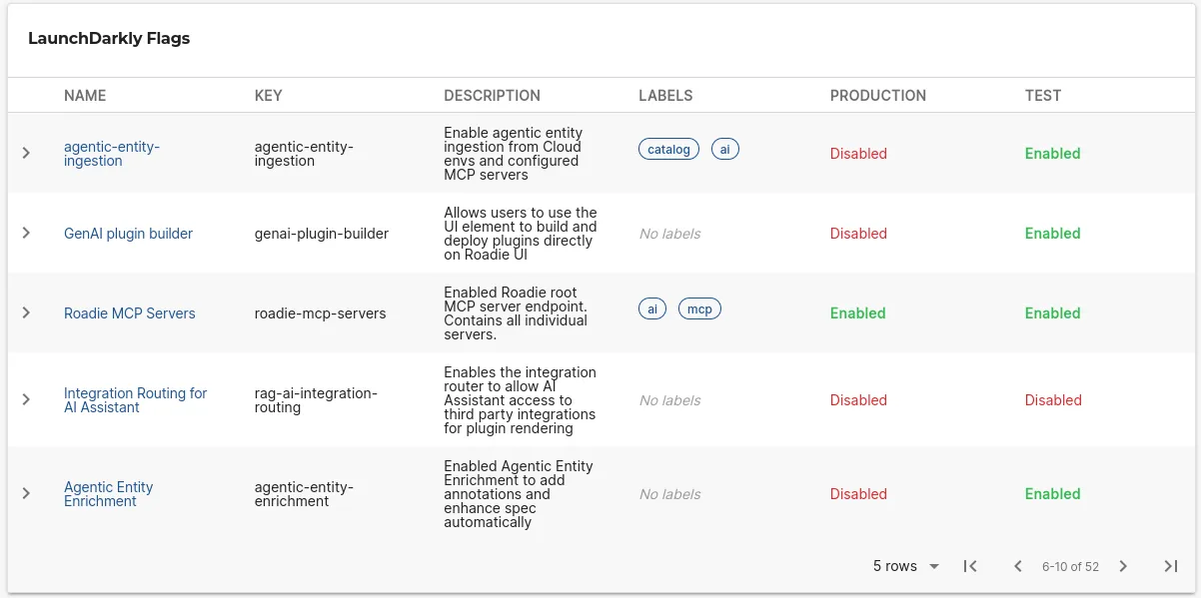
Task: Sort by the PRODUCTION column header
Action: [877, 95]
